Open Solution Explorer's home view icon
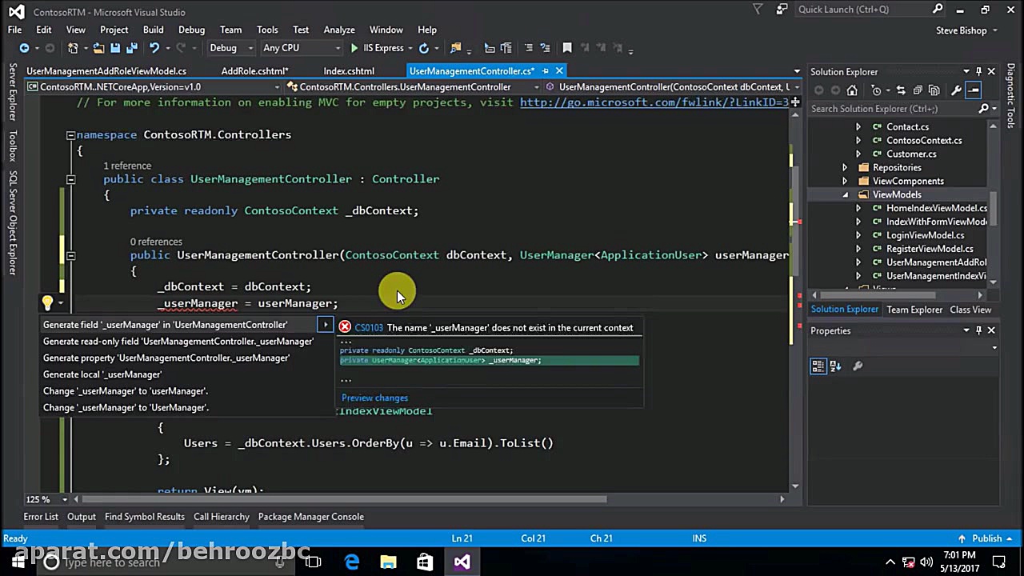Viewport: 1024px width, 576px height. coord(852,90)
